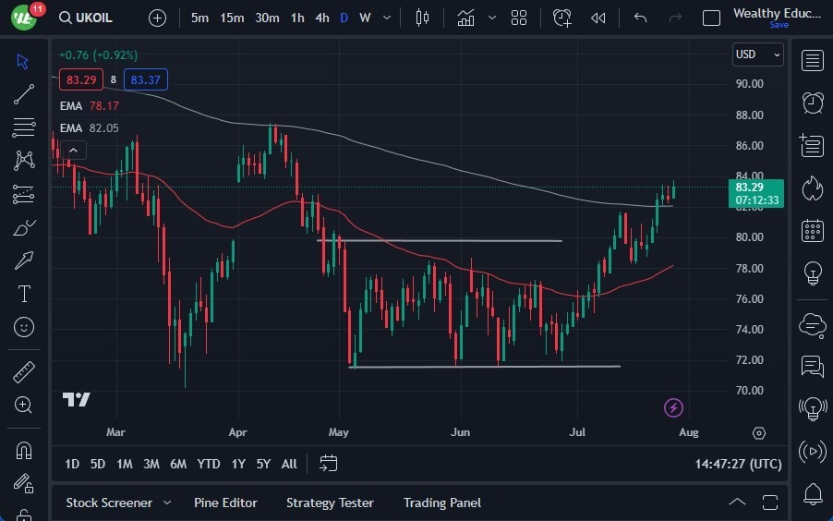The width and height of the screenshot is (833, 521).
Task: Expand the USD currency dropdown
Action: 757,55
